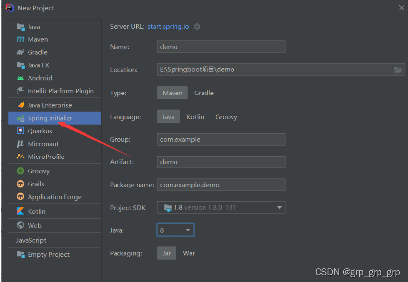Image resolution: width=408 pixels, height=282 pixels.
Task: Click the IntelliJ Platform Plugin icon
Action: (x=20, y=91)
